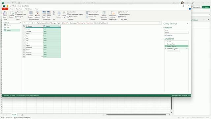Screen dimensions: 211x119
Task: Open query Properties in the ribbon
Action: point(19,12)
